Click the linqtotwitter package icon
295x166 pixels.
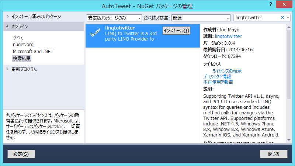[x=95, y=32]
